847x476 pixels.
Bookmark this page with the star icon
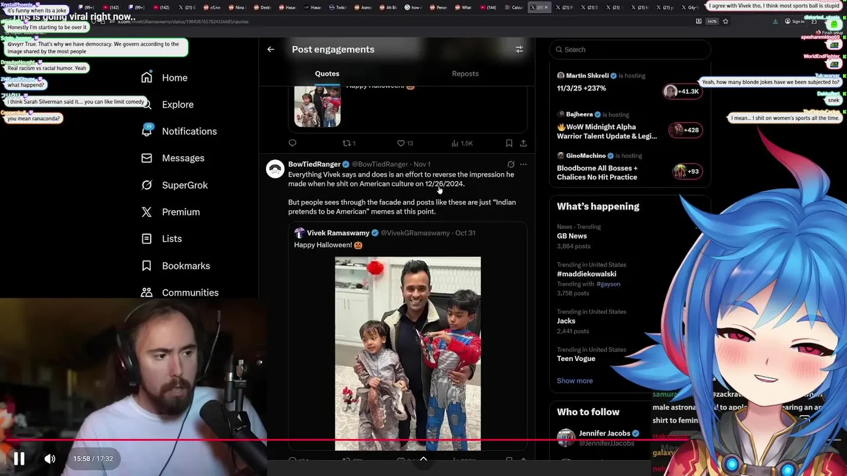click(725, 21)
